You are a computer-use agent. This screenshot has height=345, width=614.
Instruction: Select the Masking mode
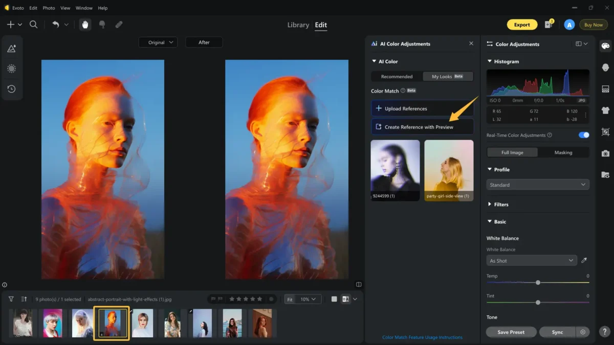[563, 152]
